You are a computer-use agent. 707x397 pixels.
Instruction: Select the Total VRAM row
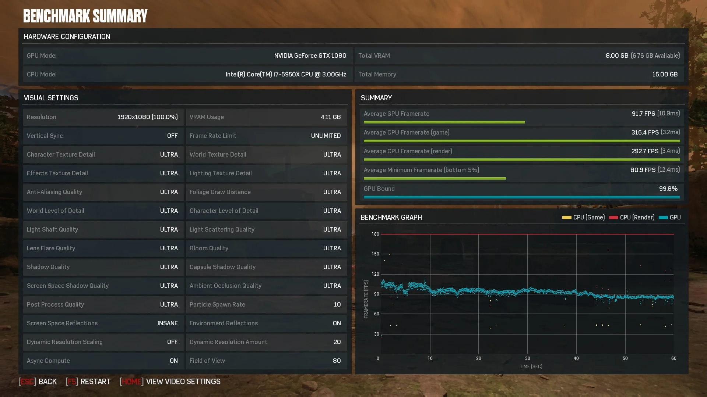[x=519, y=56]
